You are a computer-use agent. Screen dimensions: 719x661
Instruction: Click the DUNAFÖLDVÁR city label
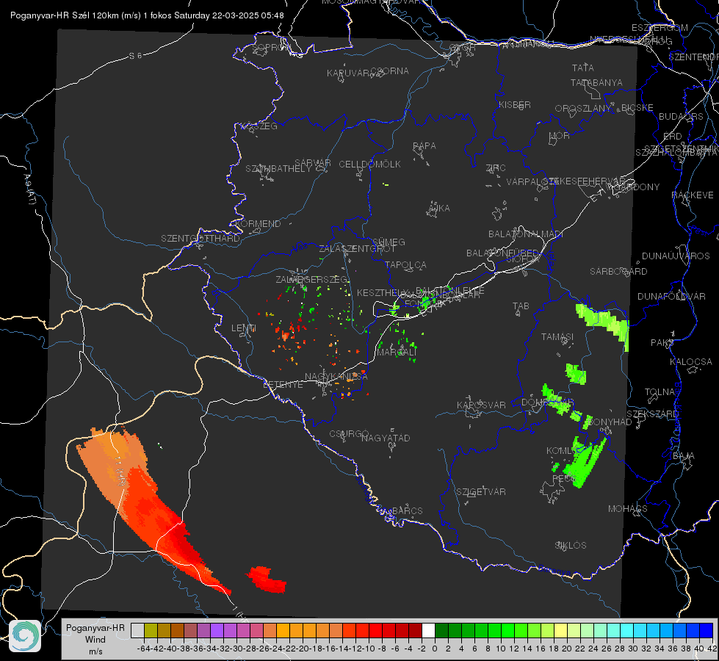tap(671, 296)
